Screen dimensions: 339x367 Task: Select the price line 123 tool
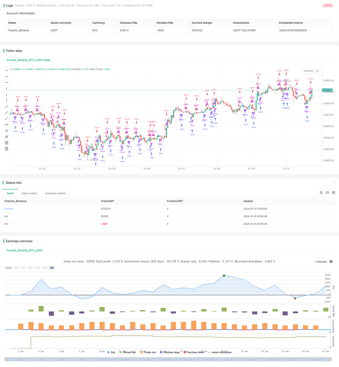tap(6, 125)
